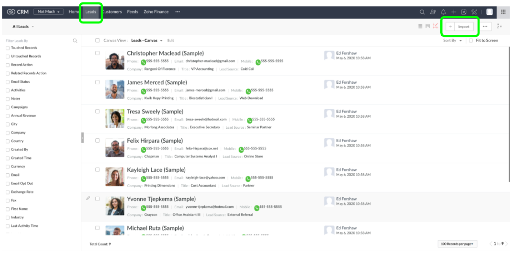514x258 pixels.
Task: Expand the Leads - Canvas view dropdown
Action: [x=146, y=41]
